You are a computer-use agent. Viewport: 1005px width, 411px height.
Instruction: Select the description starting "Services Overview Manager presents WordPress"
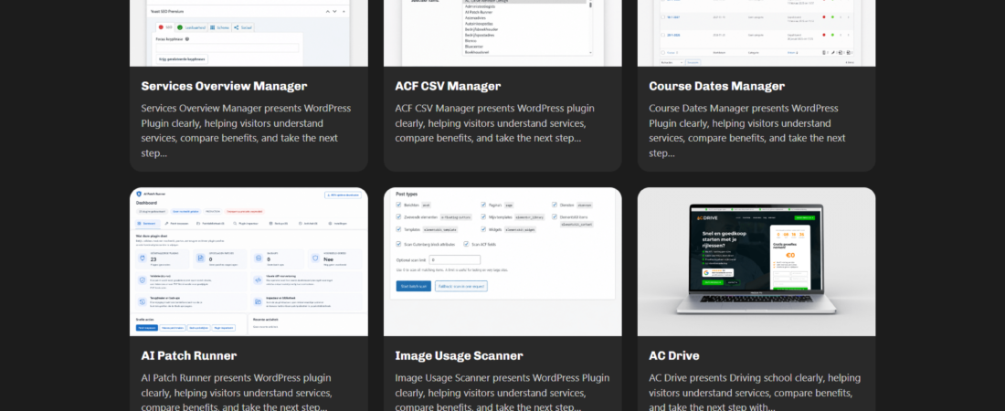click(x=246, y=131)
